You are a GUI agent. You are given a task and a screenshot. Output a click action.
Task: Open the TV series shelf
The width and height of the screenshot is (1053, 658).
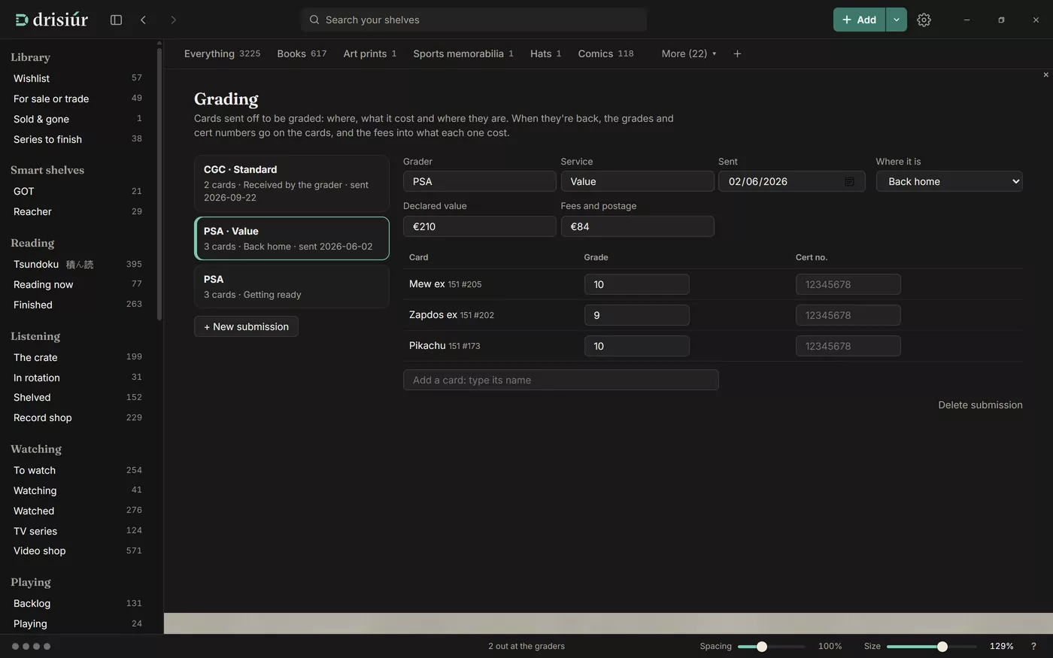[x=78, y=531]
